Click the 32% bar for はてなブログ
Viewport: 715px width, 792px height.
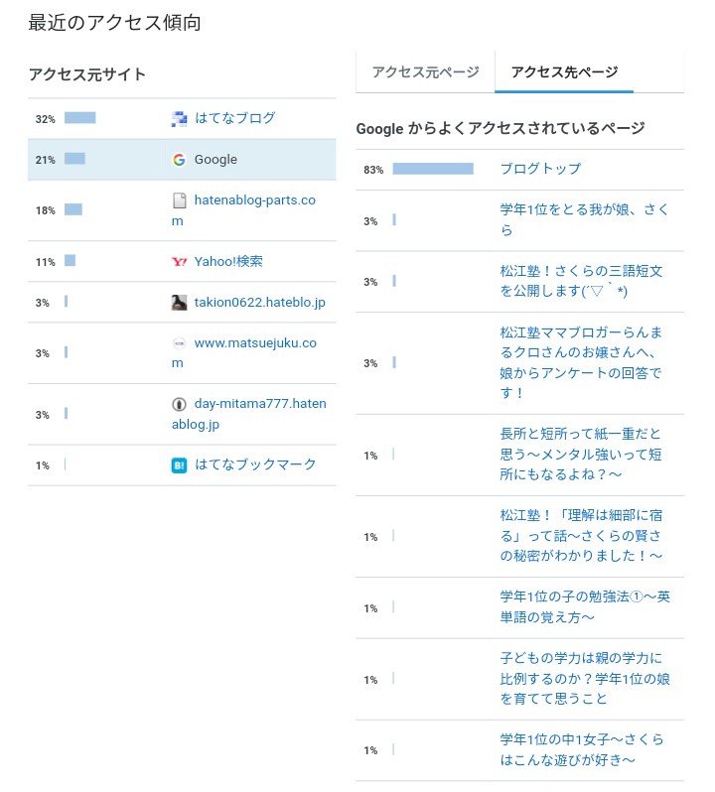79,118
